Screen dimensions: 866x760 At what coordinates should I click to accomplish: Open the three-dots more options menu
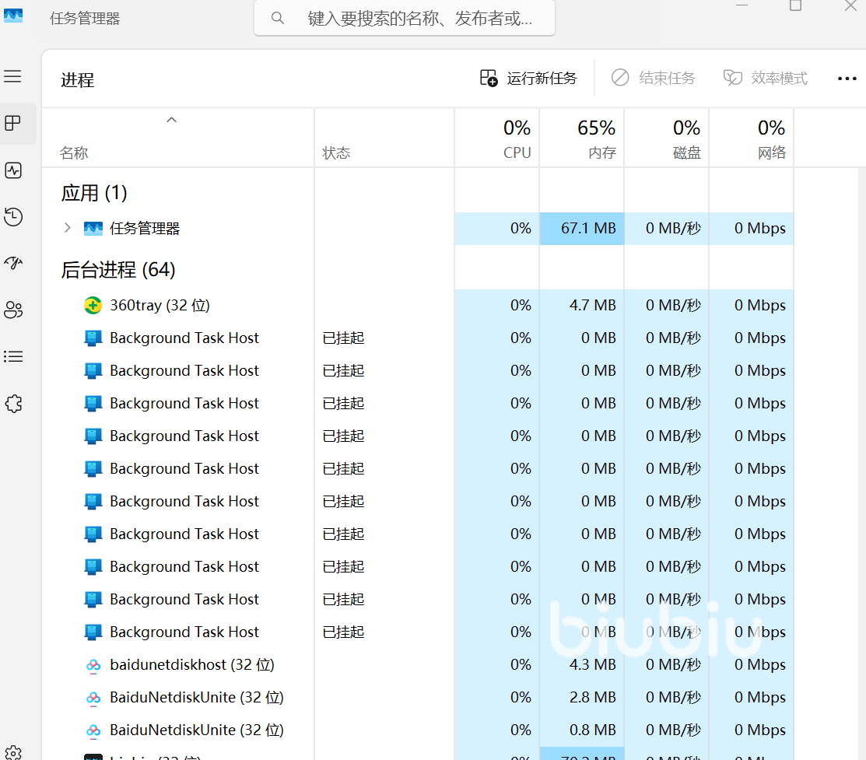click(847, 79)
